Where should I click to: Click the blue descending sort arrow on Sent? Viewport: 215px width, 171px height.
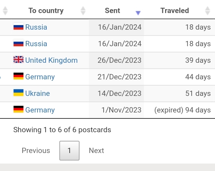point(138,13)
